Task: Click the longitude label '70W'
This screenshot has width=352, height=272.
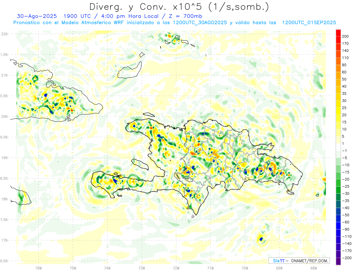Action: coord(245,268)
